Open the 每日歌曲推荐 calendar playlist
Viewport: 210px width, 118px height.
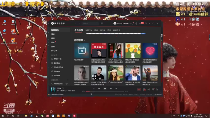[x=82, y=50]
